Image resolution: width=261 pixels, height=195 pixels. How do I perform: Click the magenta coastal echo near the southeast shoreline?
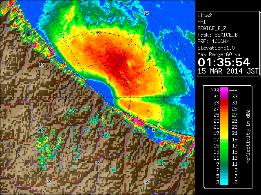139,122
